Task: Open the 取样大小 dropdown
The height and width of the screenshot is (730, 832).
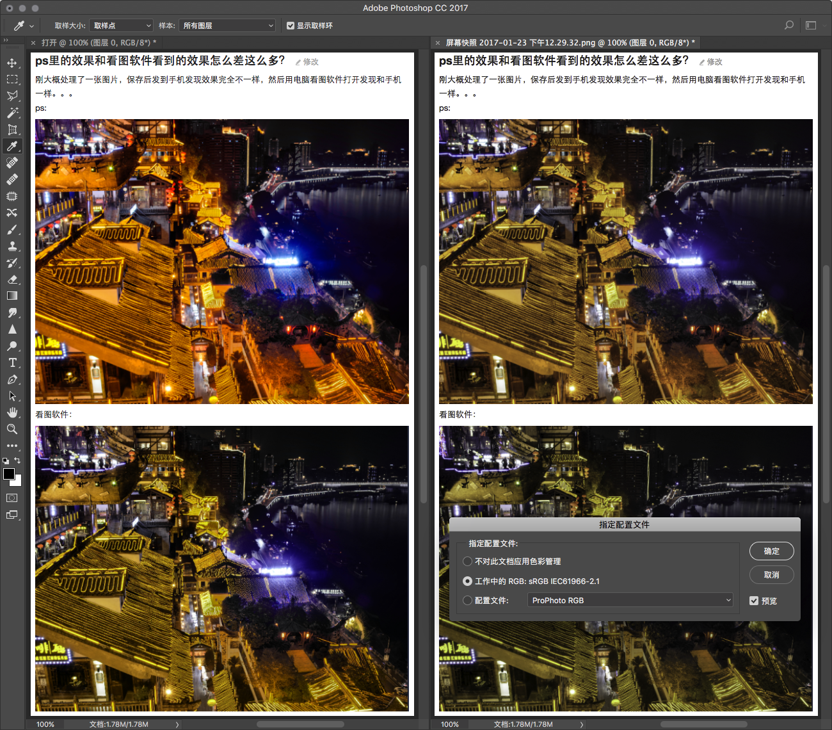Action: point(122,26)
